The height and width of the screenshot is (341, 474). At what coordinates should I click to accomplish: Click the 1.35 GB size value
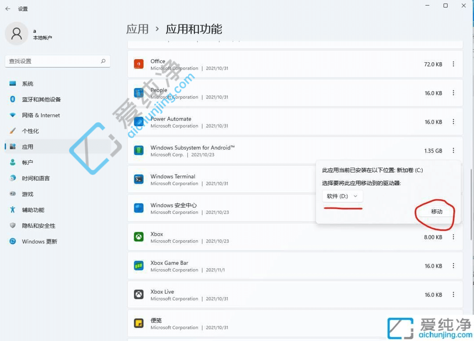(x=433, y=151)
